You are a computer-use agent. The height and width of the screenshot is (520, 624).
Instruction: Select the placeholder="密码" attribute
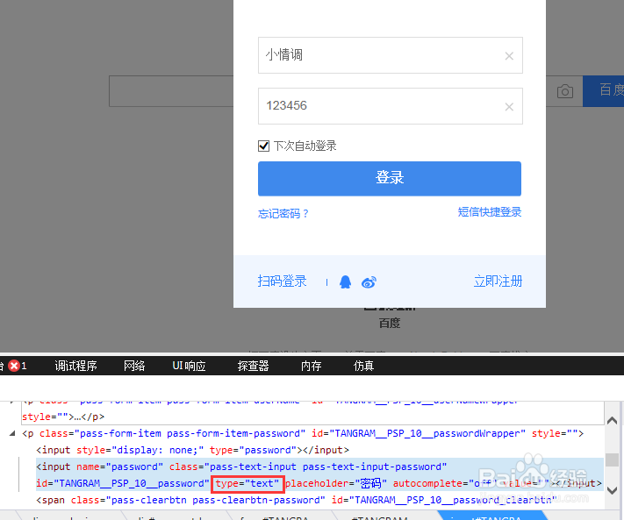(336, 483)
